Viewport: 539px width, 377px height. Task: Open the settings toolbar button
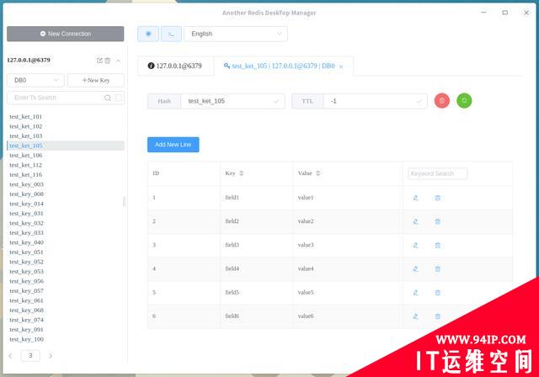pyautogui.click(x=148, y=34)
